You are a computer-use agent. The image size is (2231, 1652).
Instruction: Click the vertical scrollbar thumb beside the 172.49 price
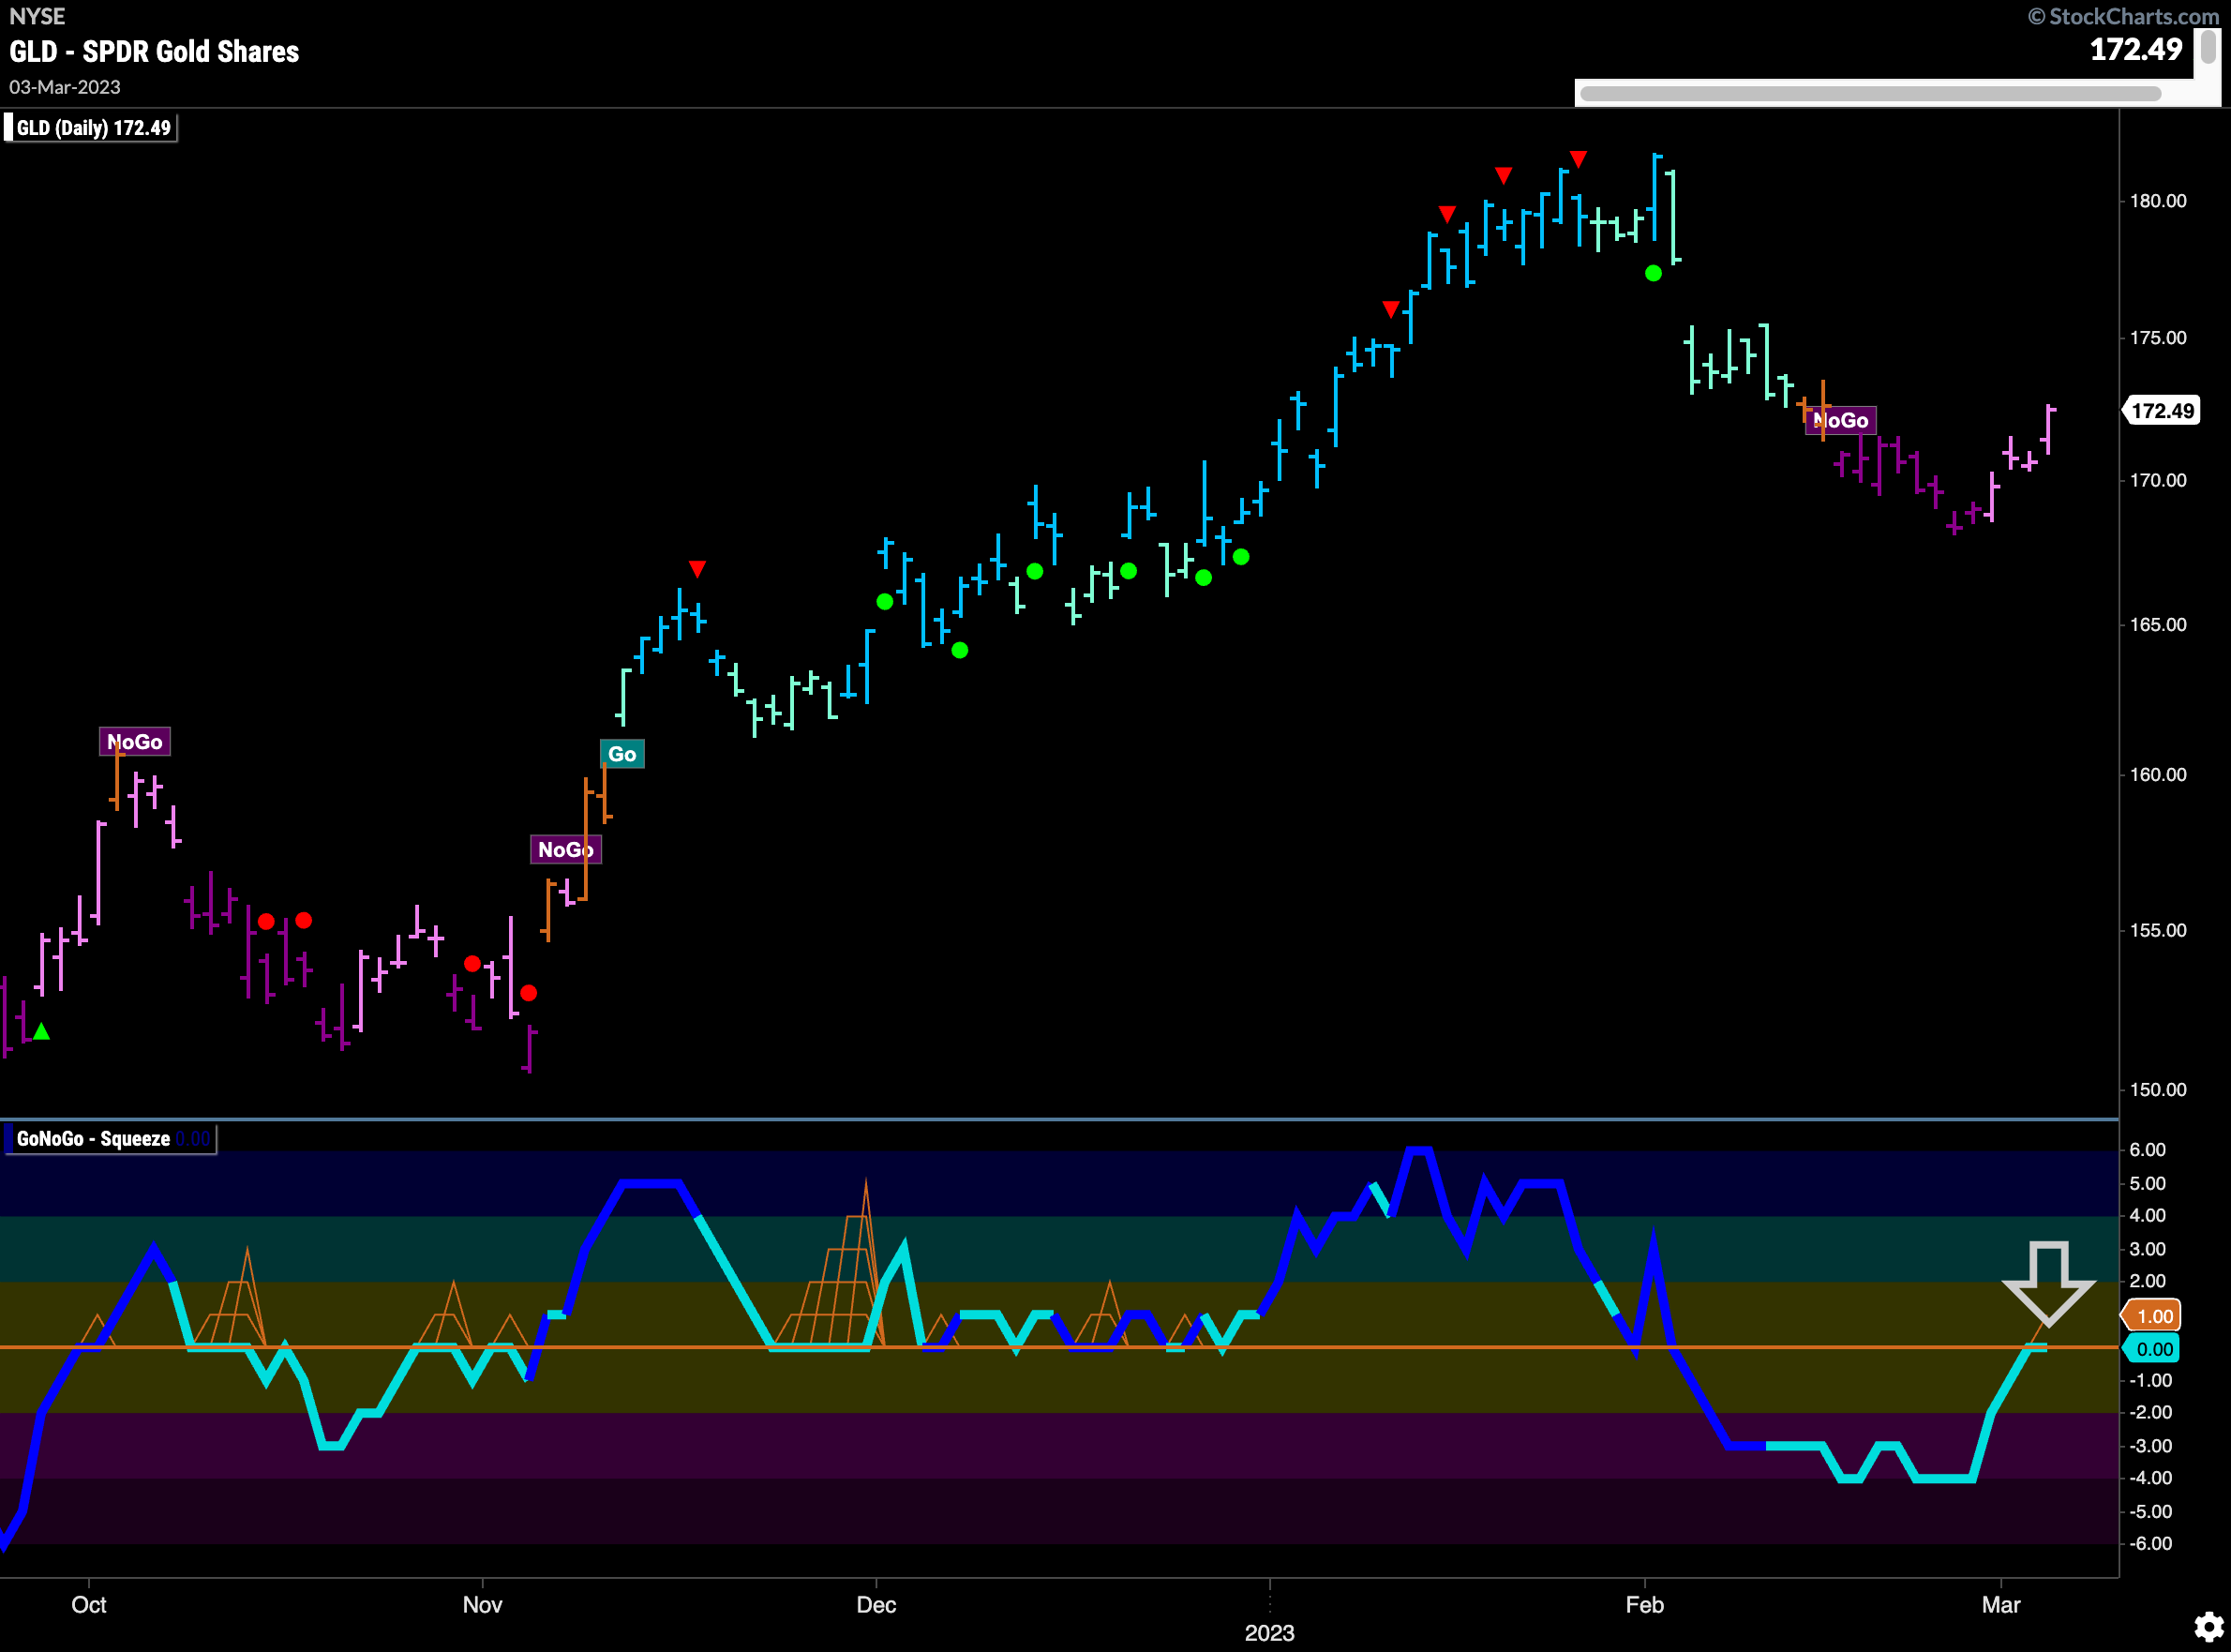2207,47
